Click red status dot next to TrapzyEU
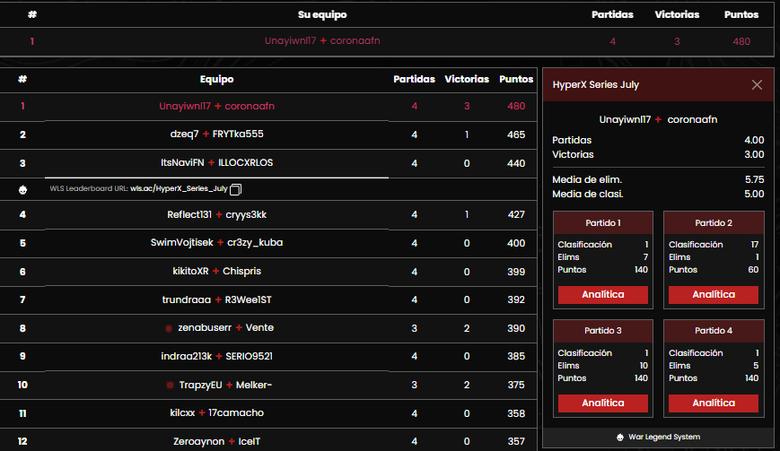The image size is (780, 451). pyautogui.click(x=170, y=385)
